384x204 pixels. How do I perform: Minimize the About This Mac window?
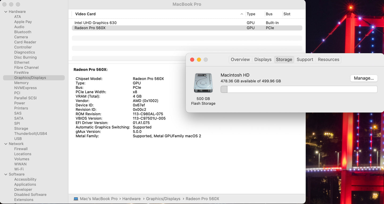click(x=199, y=60)
